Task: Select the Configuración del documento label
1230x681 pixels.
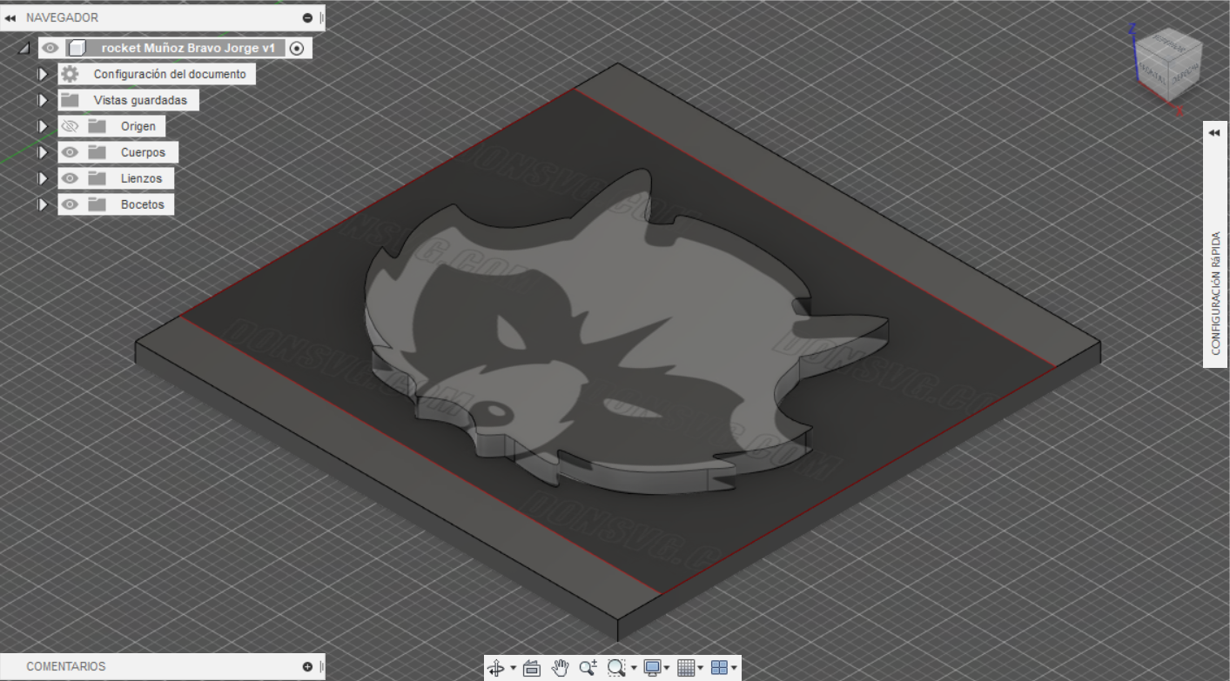Action: 170,74
